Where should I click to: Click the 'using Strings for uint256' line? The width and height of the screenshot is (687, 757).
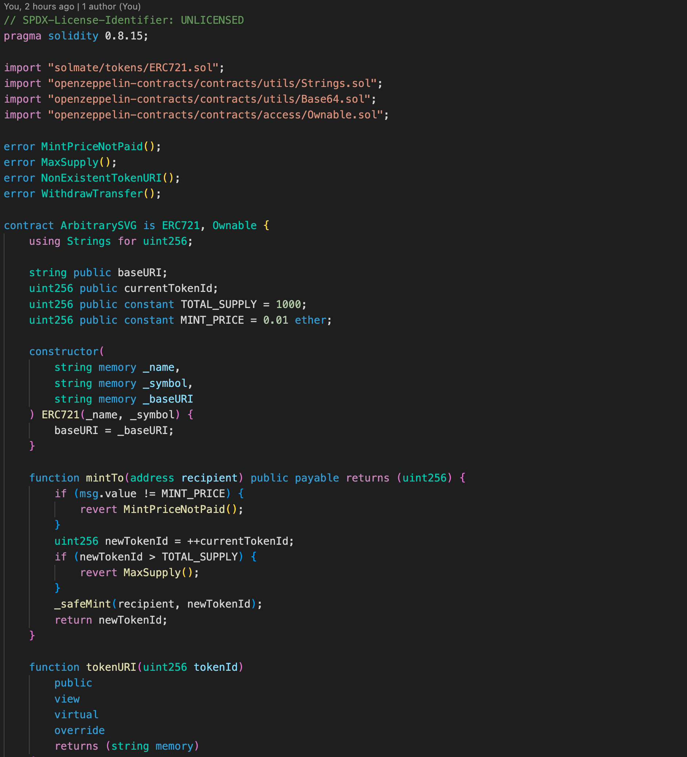pyautogui.click(x=111, y=241)
